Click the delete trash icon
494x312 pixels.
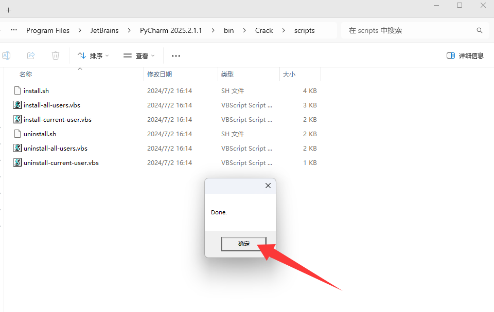pos(56,56)
